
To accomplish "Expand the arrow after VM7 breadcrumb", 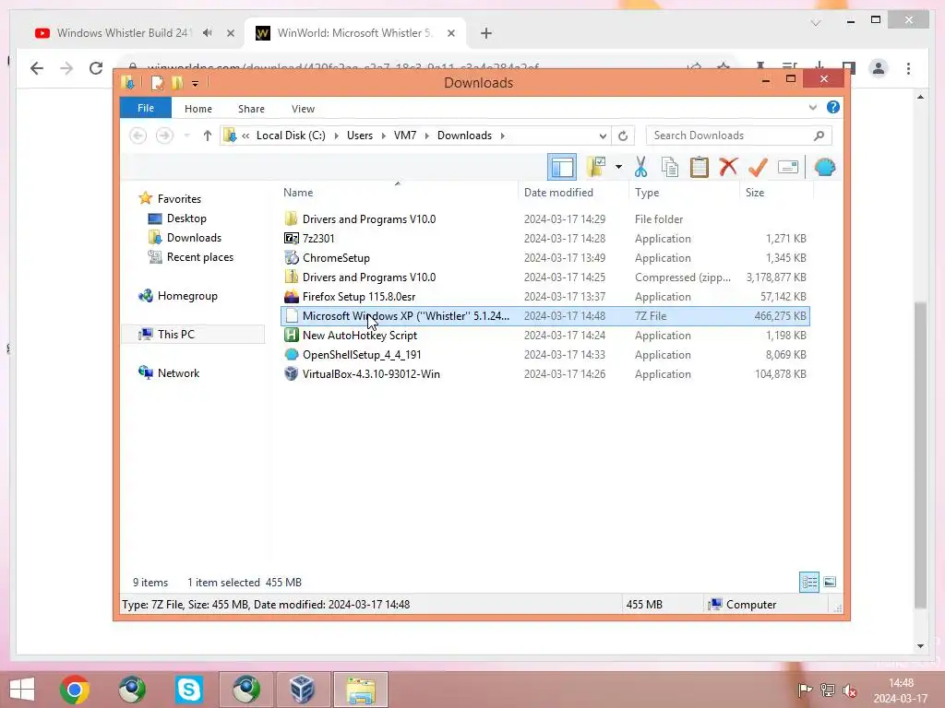I will point(426,136).
